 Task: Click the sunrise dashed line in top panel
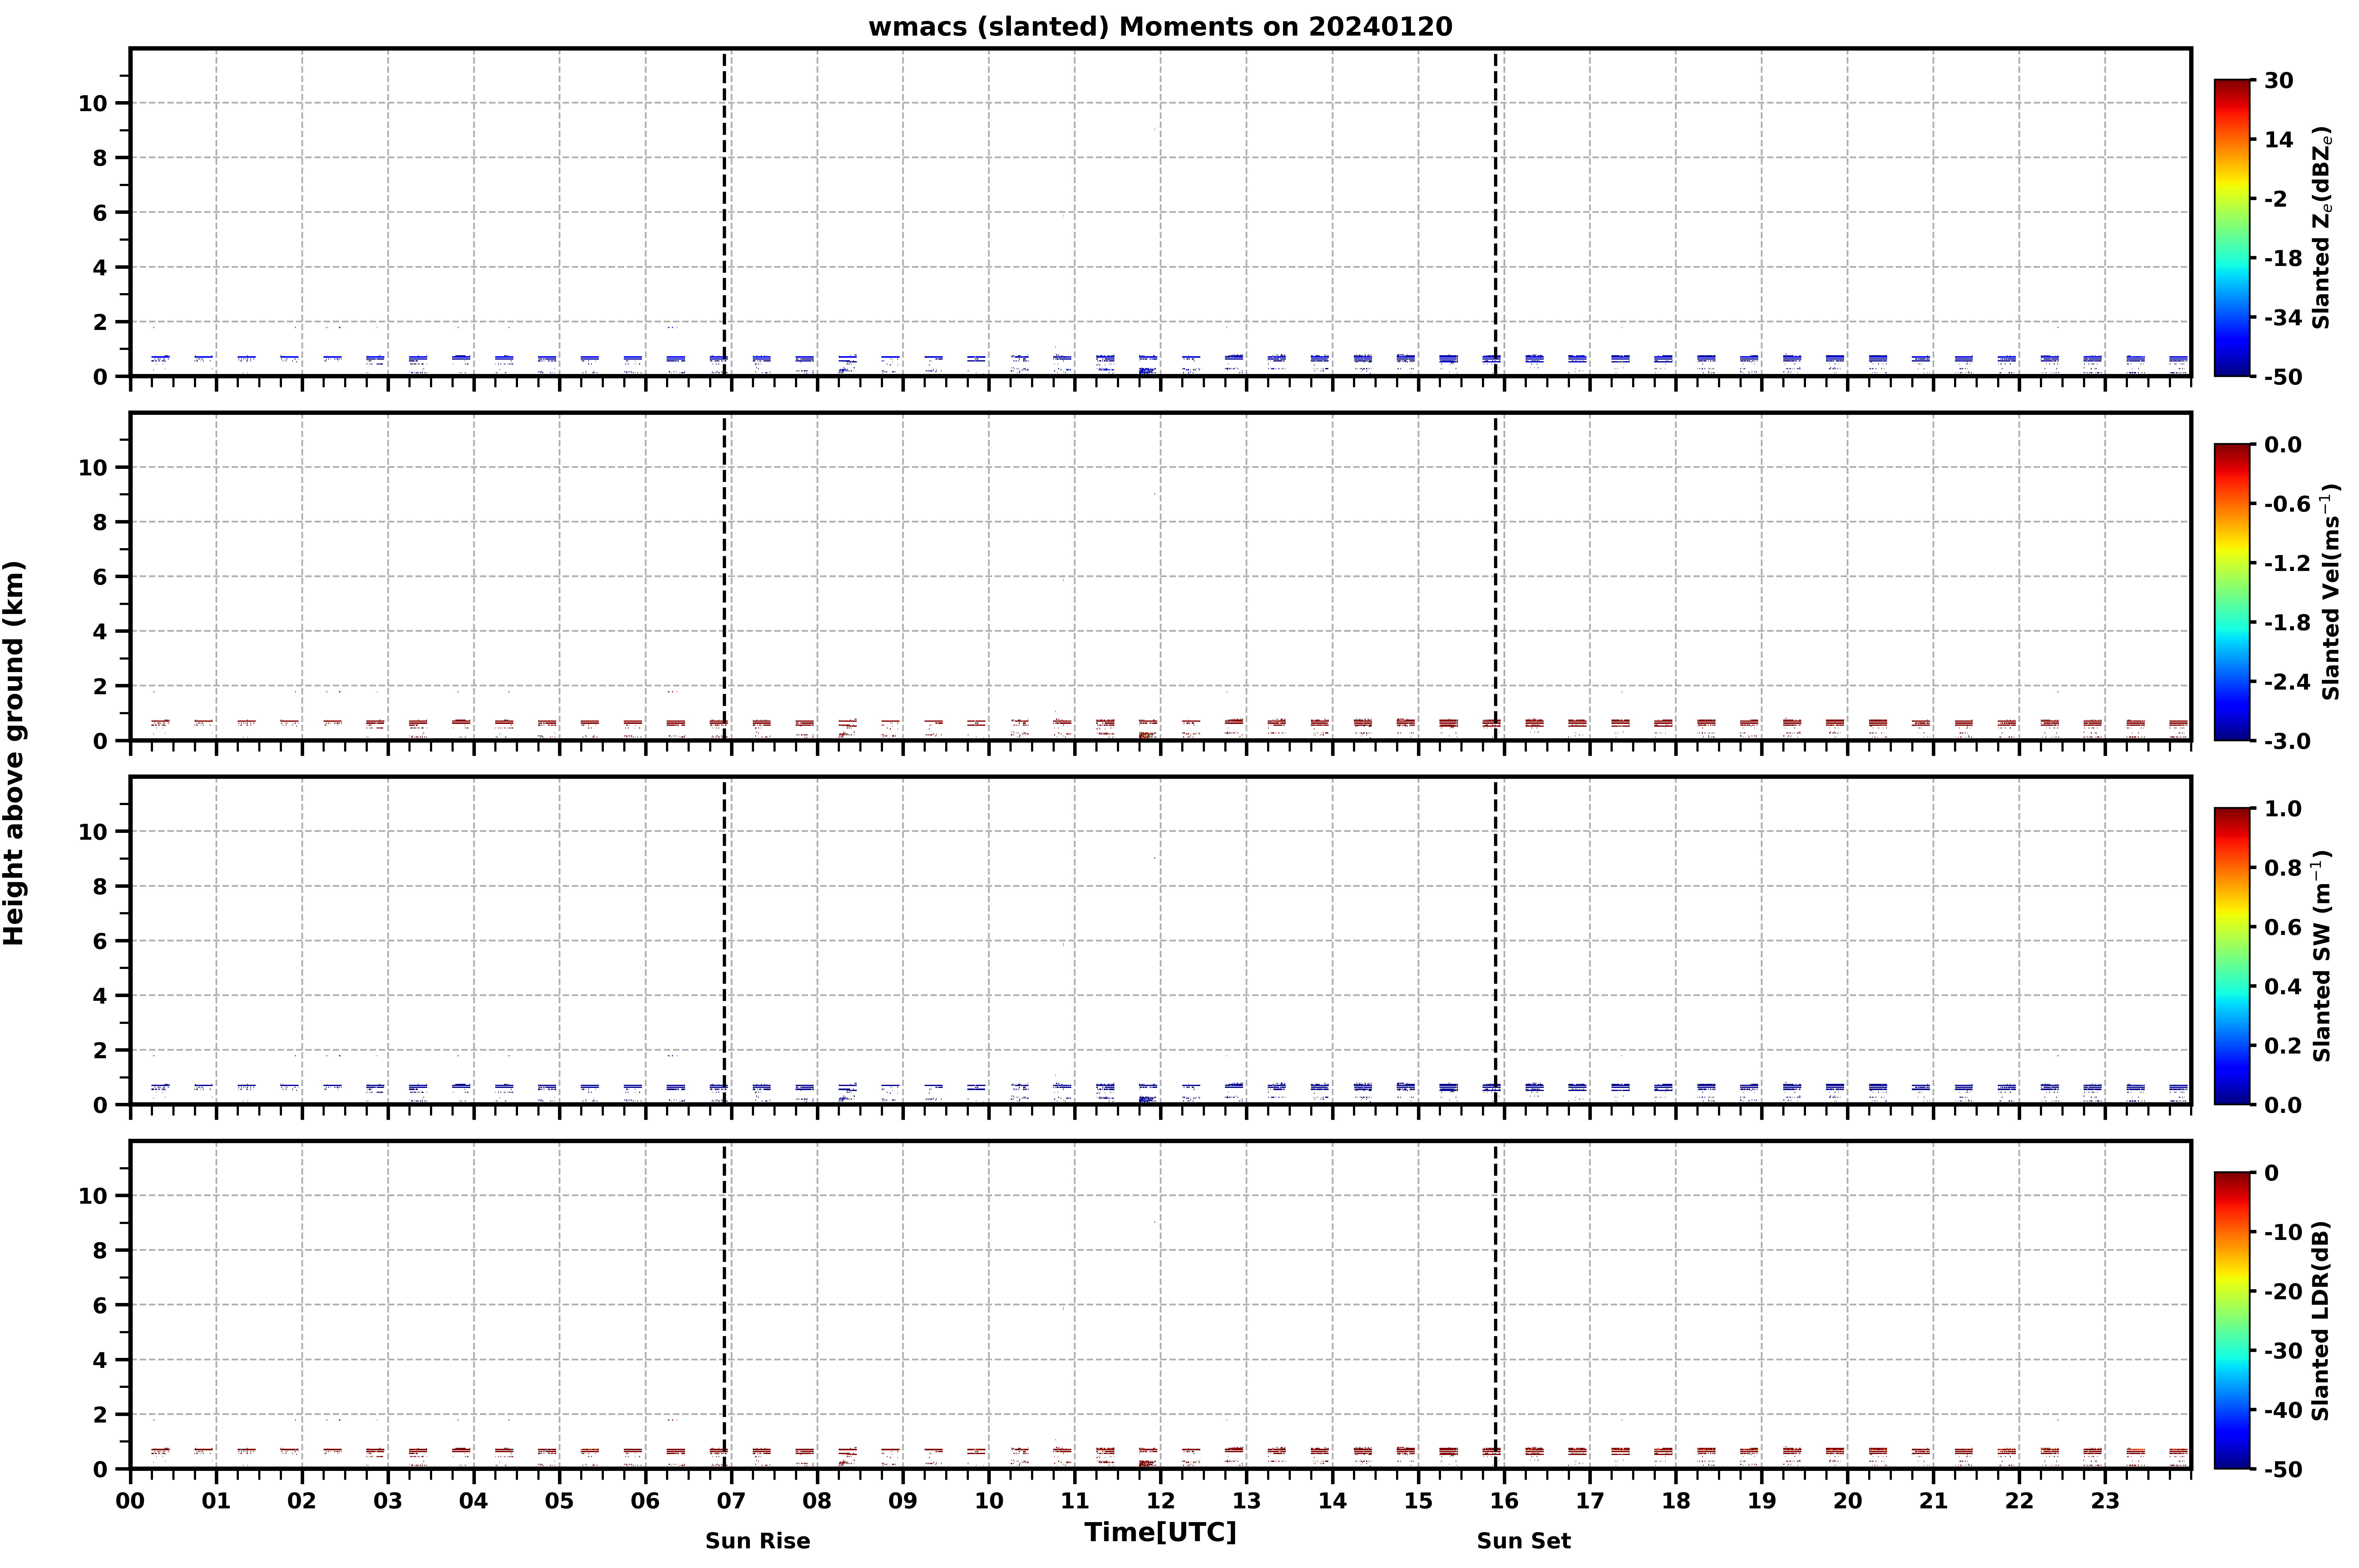[724, 212]
